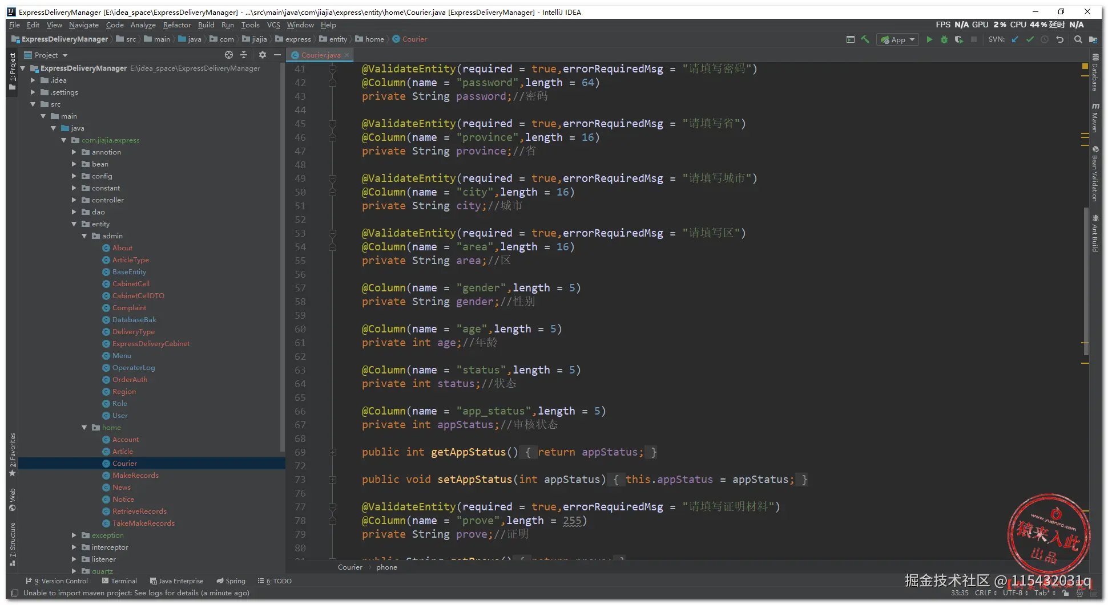
Task: Click the Build project hammer icon
Action: click(865, 39)
